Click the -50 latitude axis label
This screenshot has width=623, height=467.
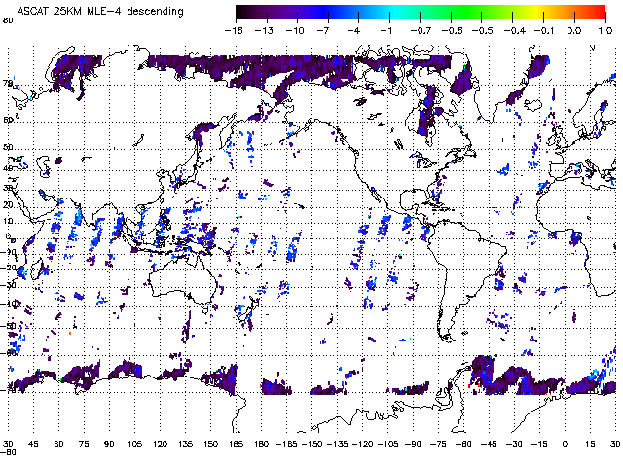coord(9,326)
